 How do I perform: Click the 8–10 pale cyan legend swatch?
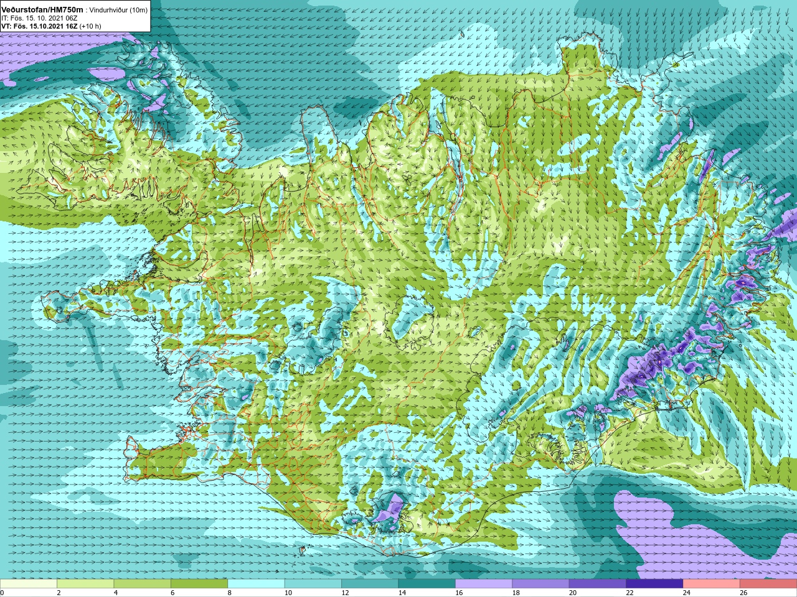256,584
